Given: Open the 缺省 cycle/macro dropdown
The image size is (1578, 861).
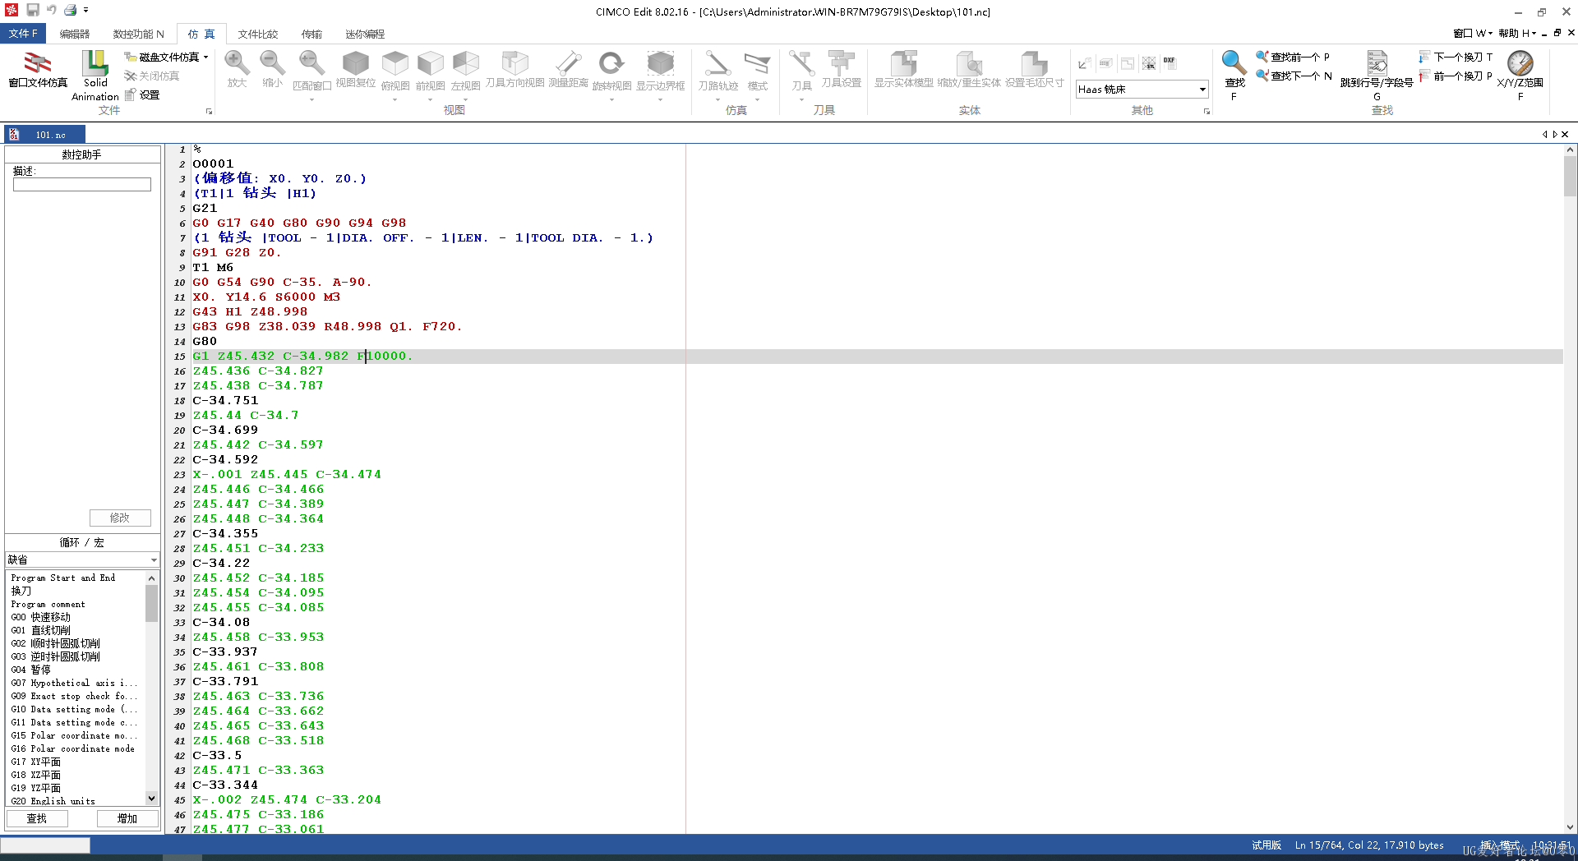Looking at the screenshot, I should click(82, 559).
